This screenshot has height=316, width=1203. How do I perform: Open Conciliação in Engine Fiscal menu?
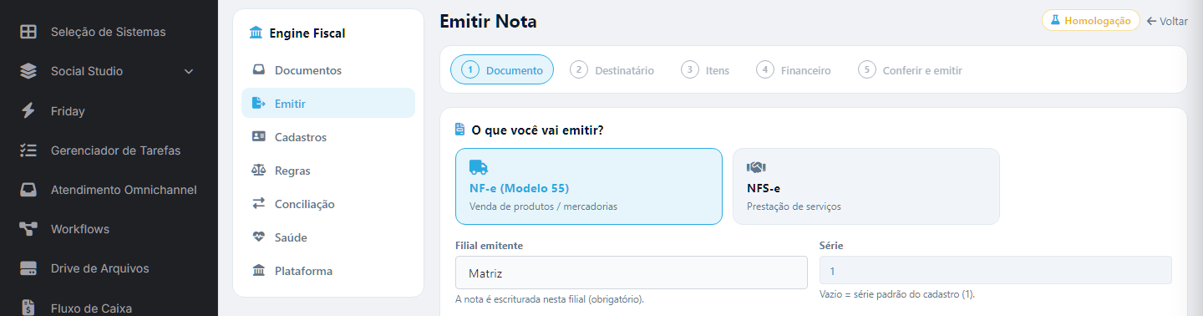328,204
